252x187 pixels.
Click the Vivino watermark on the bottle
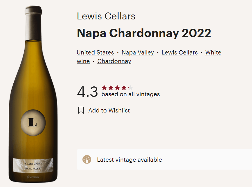click(x=33, y=177)
